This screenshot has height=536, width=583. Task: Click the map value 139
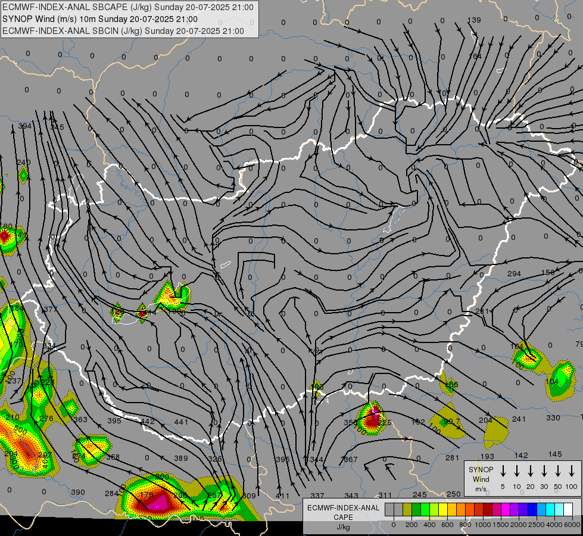pos(474,20)
